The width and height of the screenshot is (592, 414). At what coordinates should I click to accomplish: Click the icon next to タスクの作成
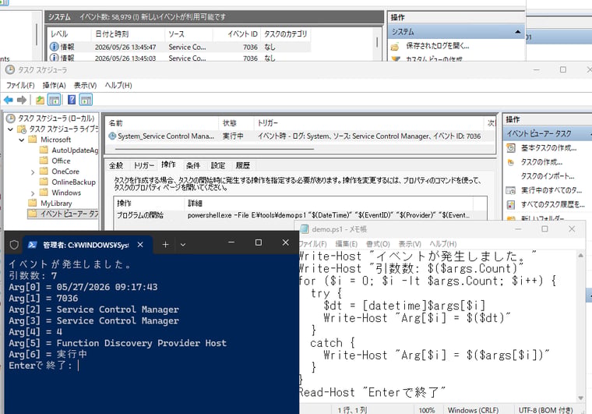click(511, 162)
